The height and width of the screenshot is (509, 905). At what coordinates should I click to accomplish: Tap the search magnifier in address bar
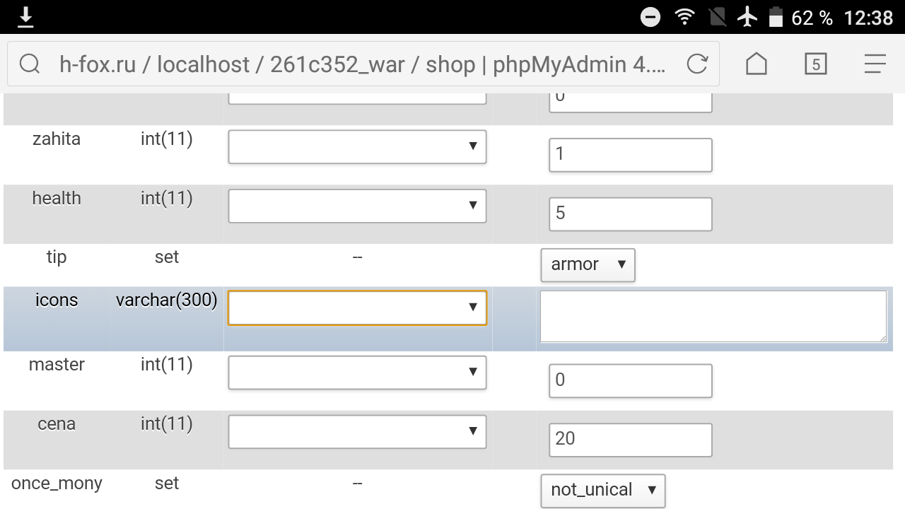30,64
